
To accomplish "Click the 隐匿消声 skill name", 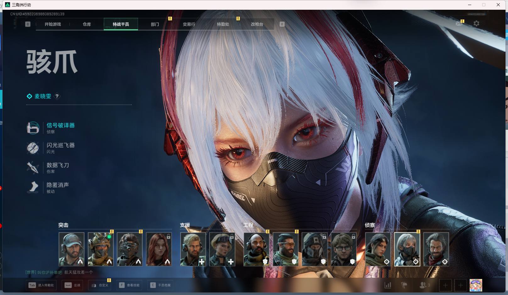I will point(58,185).
